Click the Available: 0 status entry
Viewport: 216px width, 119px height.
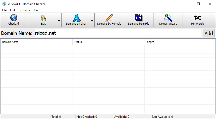(122, 117)
